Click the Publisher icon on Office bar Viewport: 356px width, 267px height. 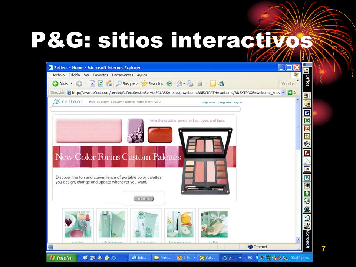[x=307, y=178]
